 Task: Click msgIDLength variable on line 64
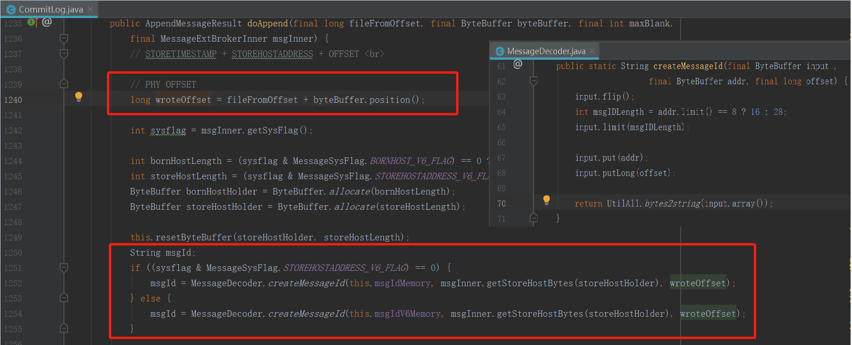tap(618, 112)
